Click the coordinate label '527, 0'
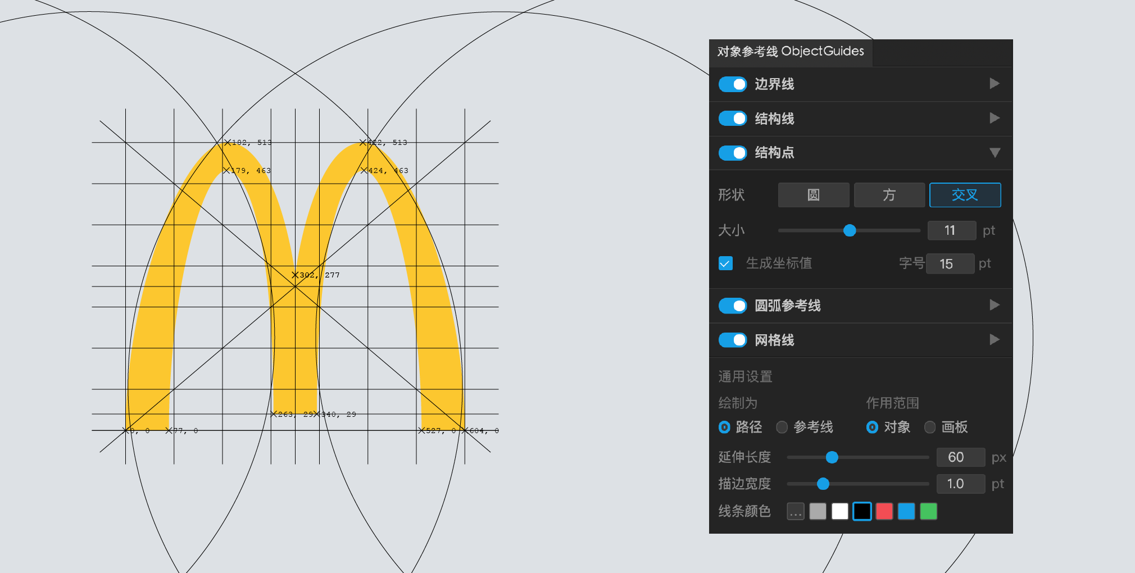 point(441,431)
